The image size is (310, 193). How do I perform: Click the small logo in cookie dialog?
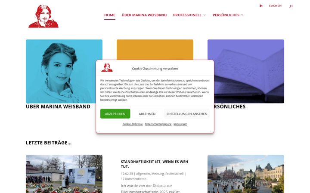point(107,68)
